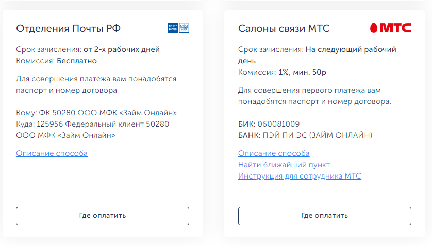Image resolution: width=432 pixels, height=246 pixels.
Task: Click the На следующий рабочий день text
Action: coord(317,55)
